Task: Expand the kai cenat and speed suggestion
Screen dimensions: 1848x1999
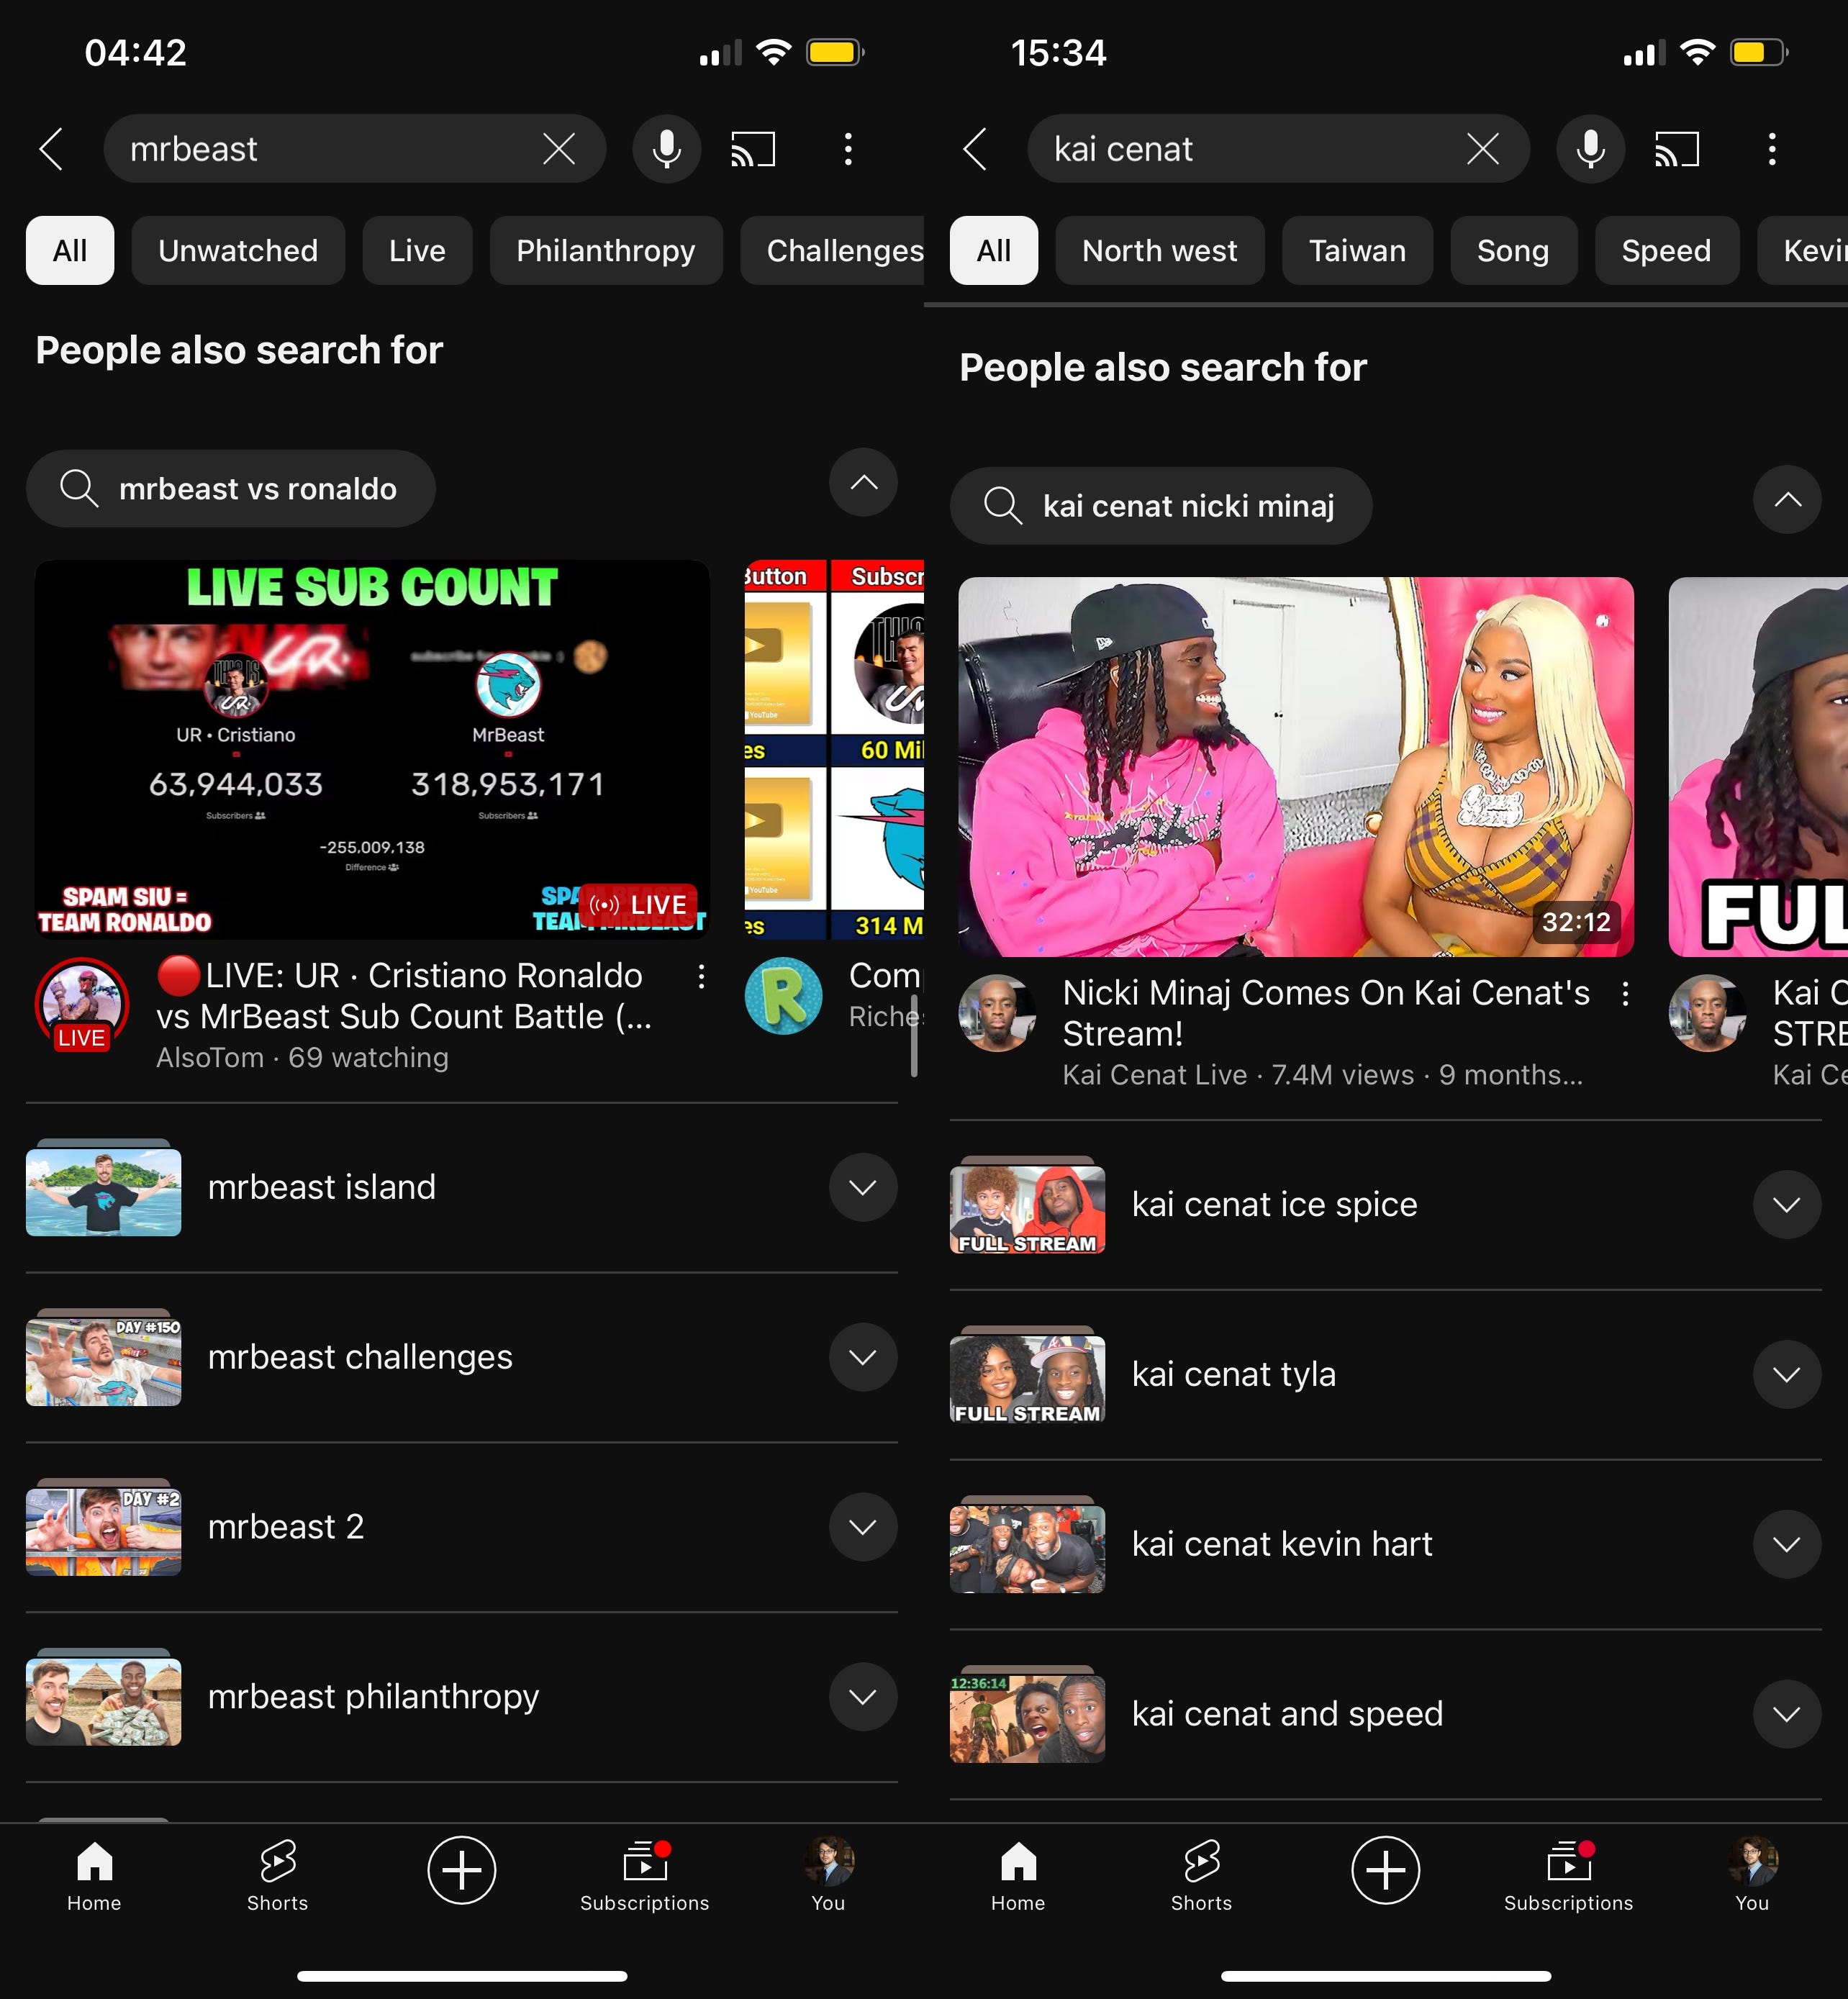Action: [1787, 1714]
